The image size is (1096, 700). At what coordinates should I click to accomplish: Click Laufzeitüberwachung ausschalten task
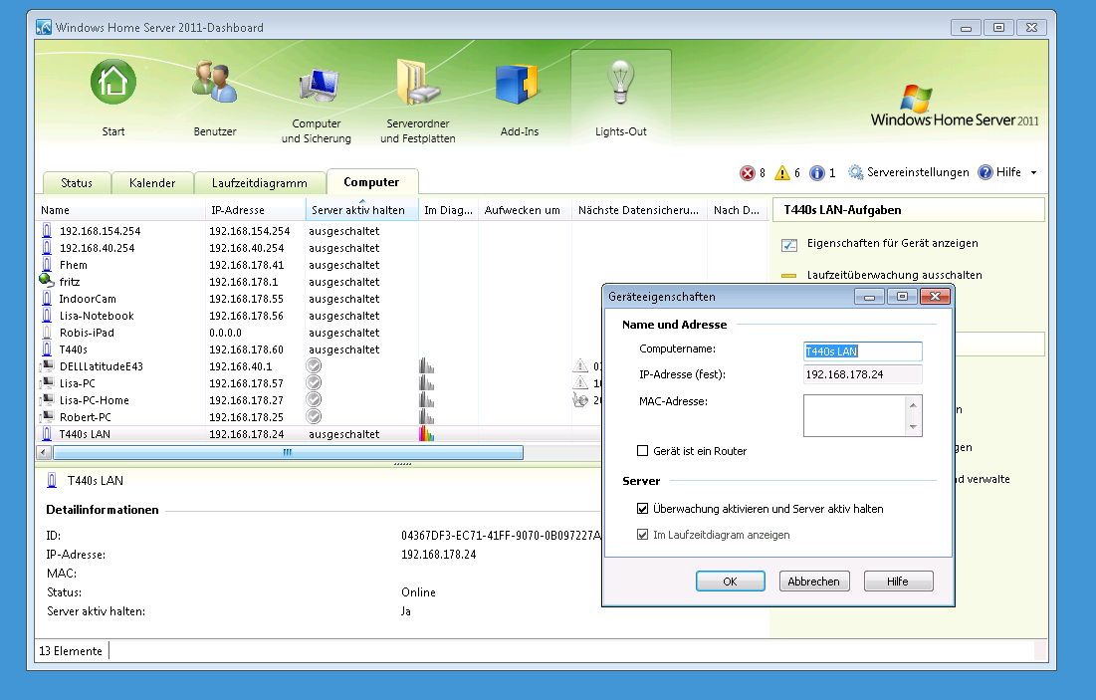click(x=894, y=275)
